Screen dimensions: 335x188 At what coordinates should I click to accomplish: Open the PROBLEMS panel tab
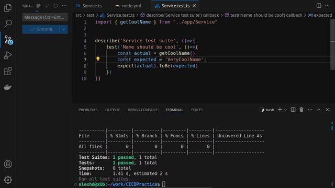tap(88, 110)
